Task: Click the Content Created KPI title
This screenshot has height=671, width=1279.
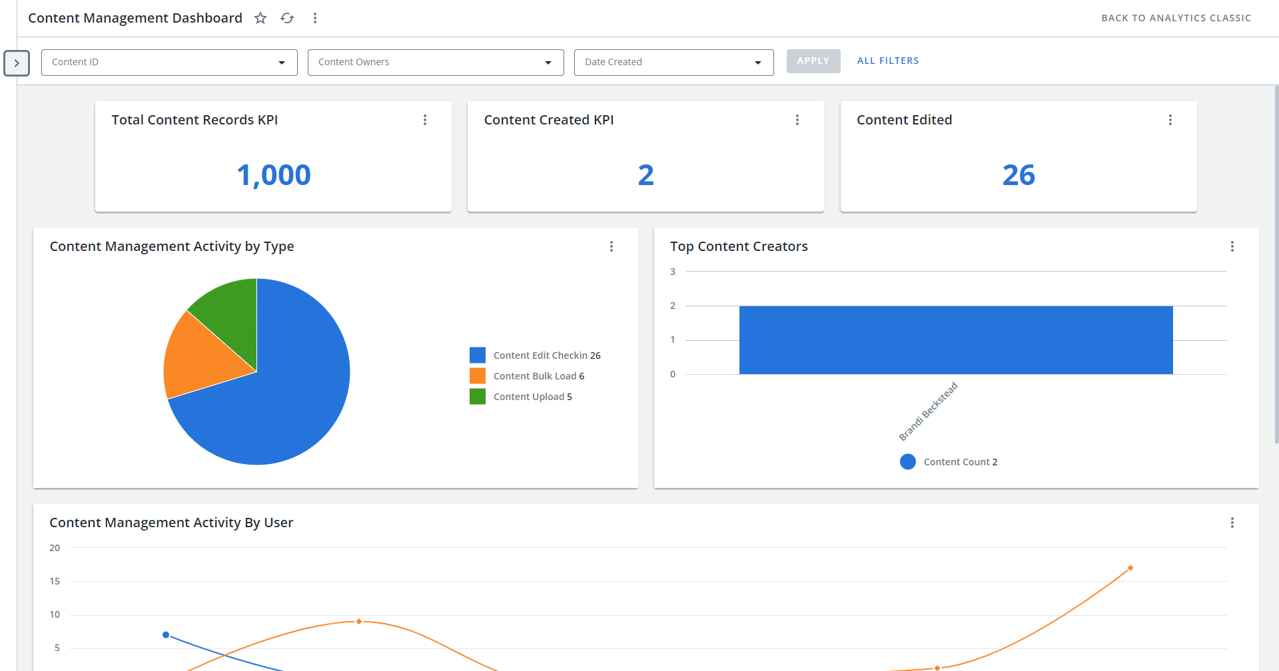Action: click(x=549, y=120)
